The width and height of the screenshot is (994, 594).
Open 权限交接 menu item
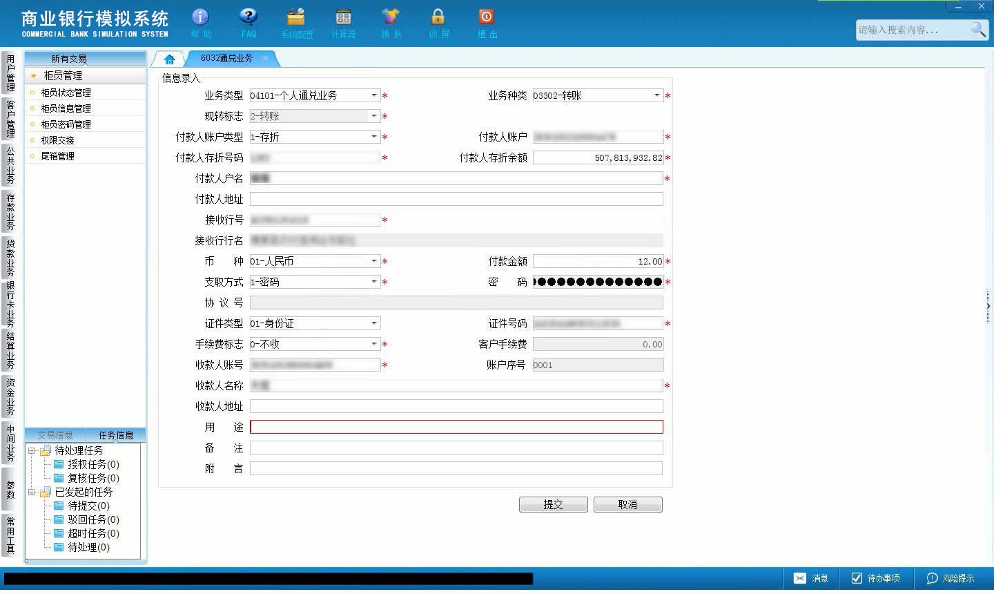[x=57, y=140]
